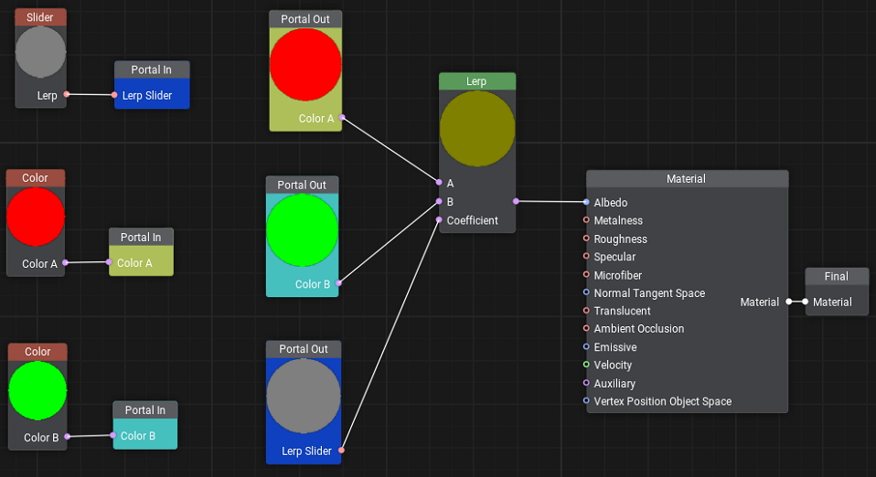The height and width of the screenshot is (477, 876).
Task: Click the Emissive input pin
Action: tap(586, 347)
